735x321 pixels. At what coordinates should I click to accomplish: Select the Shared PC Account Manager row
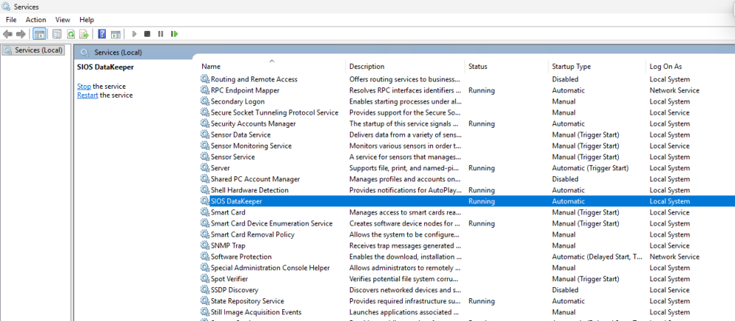click(467, 179)
